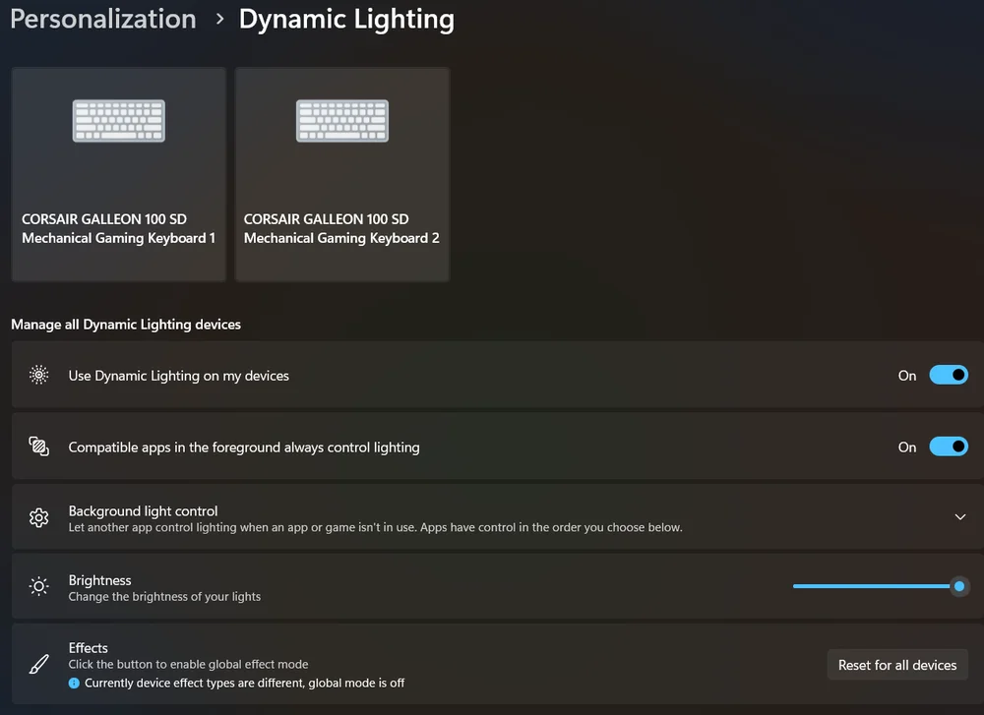This screenshot has height=715, width=984.
Task: Click the compatible apps layers icon
Action: click(x=39, y=447)
